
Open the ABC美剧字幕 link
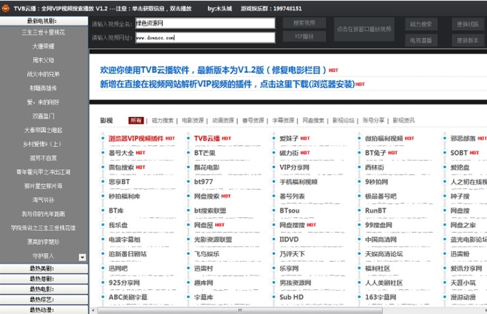[128, 297]
